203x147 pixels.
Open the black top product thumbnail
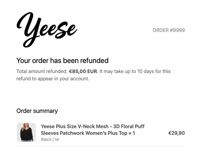(26, 132)
